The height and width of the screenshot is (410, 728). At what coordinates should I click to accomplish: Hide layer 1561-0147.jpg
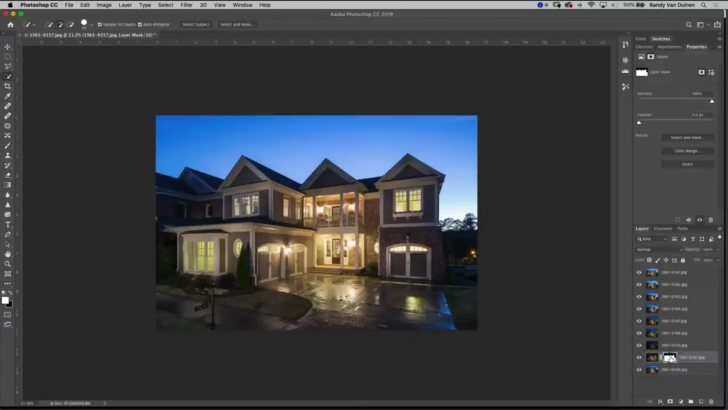point(639,321)
